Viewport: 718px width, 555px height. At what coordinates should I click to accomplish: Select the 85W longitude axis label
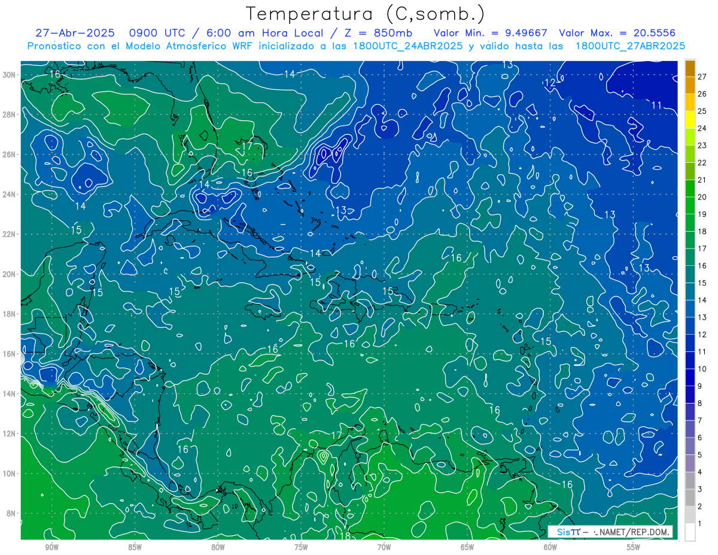[135, 547]
